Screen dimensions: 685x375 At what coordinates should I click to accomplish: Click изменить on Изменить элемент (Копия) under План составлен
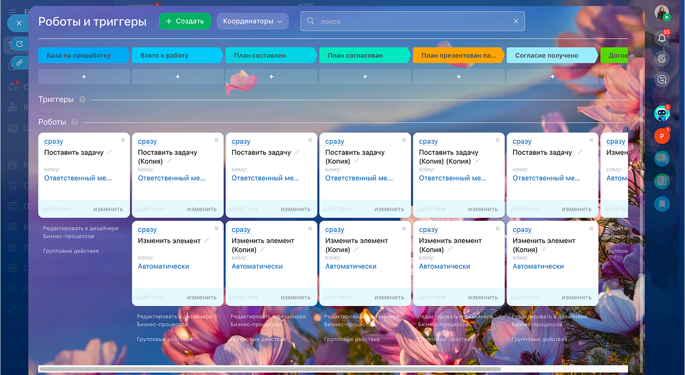coord(296,297)
